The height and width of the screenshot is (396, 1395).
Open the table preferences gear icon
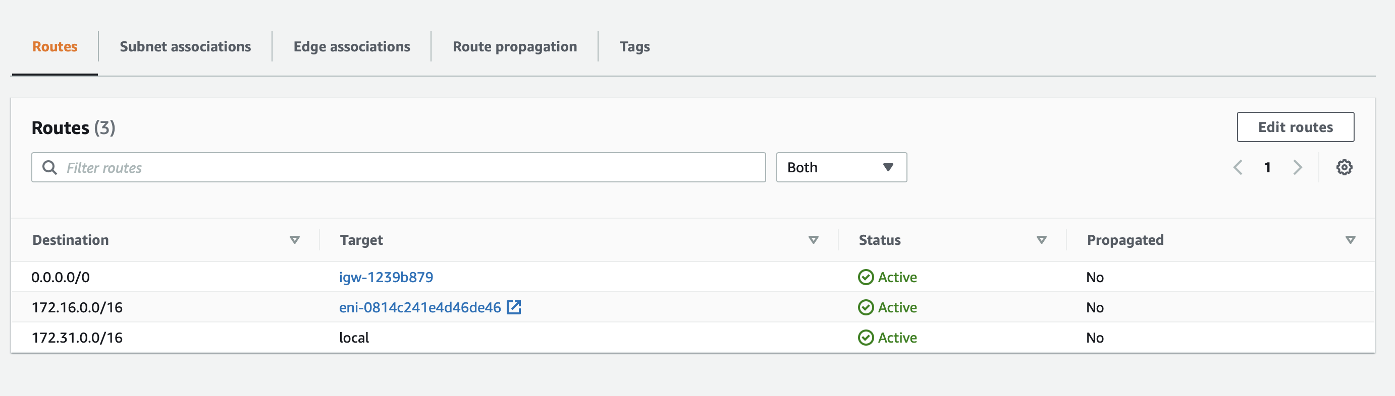(1344, 167)
